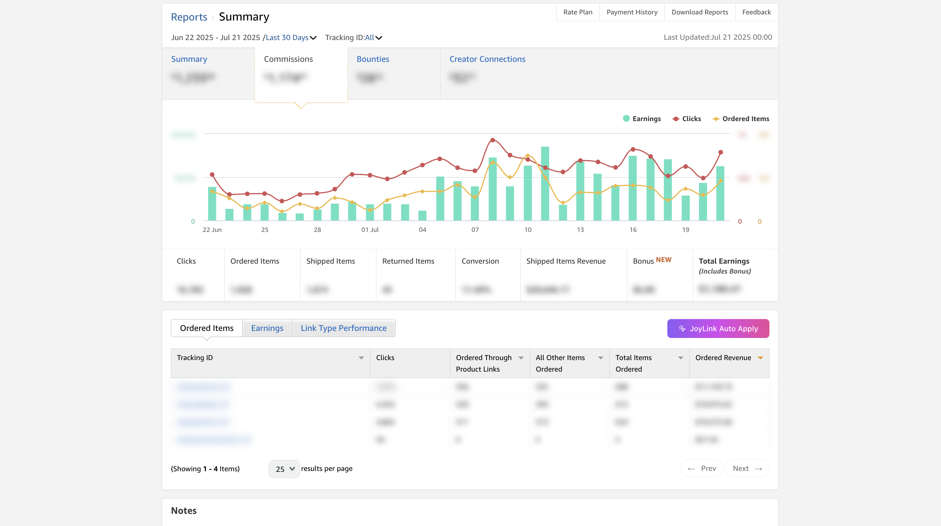Click the Notes section heading
Screen dimensions: 941x526
[184, 511]
